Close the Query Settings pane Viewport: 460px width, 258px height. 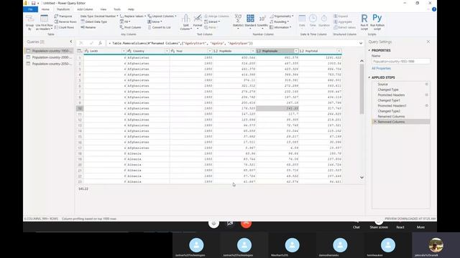coord(428,42)
